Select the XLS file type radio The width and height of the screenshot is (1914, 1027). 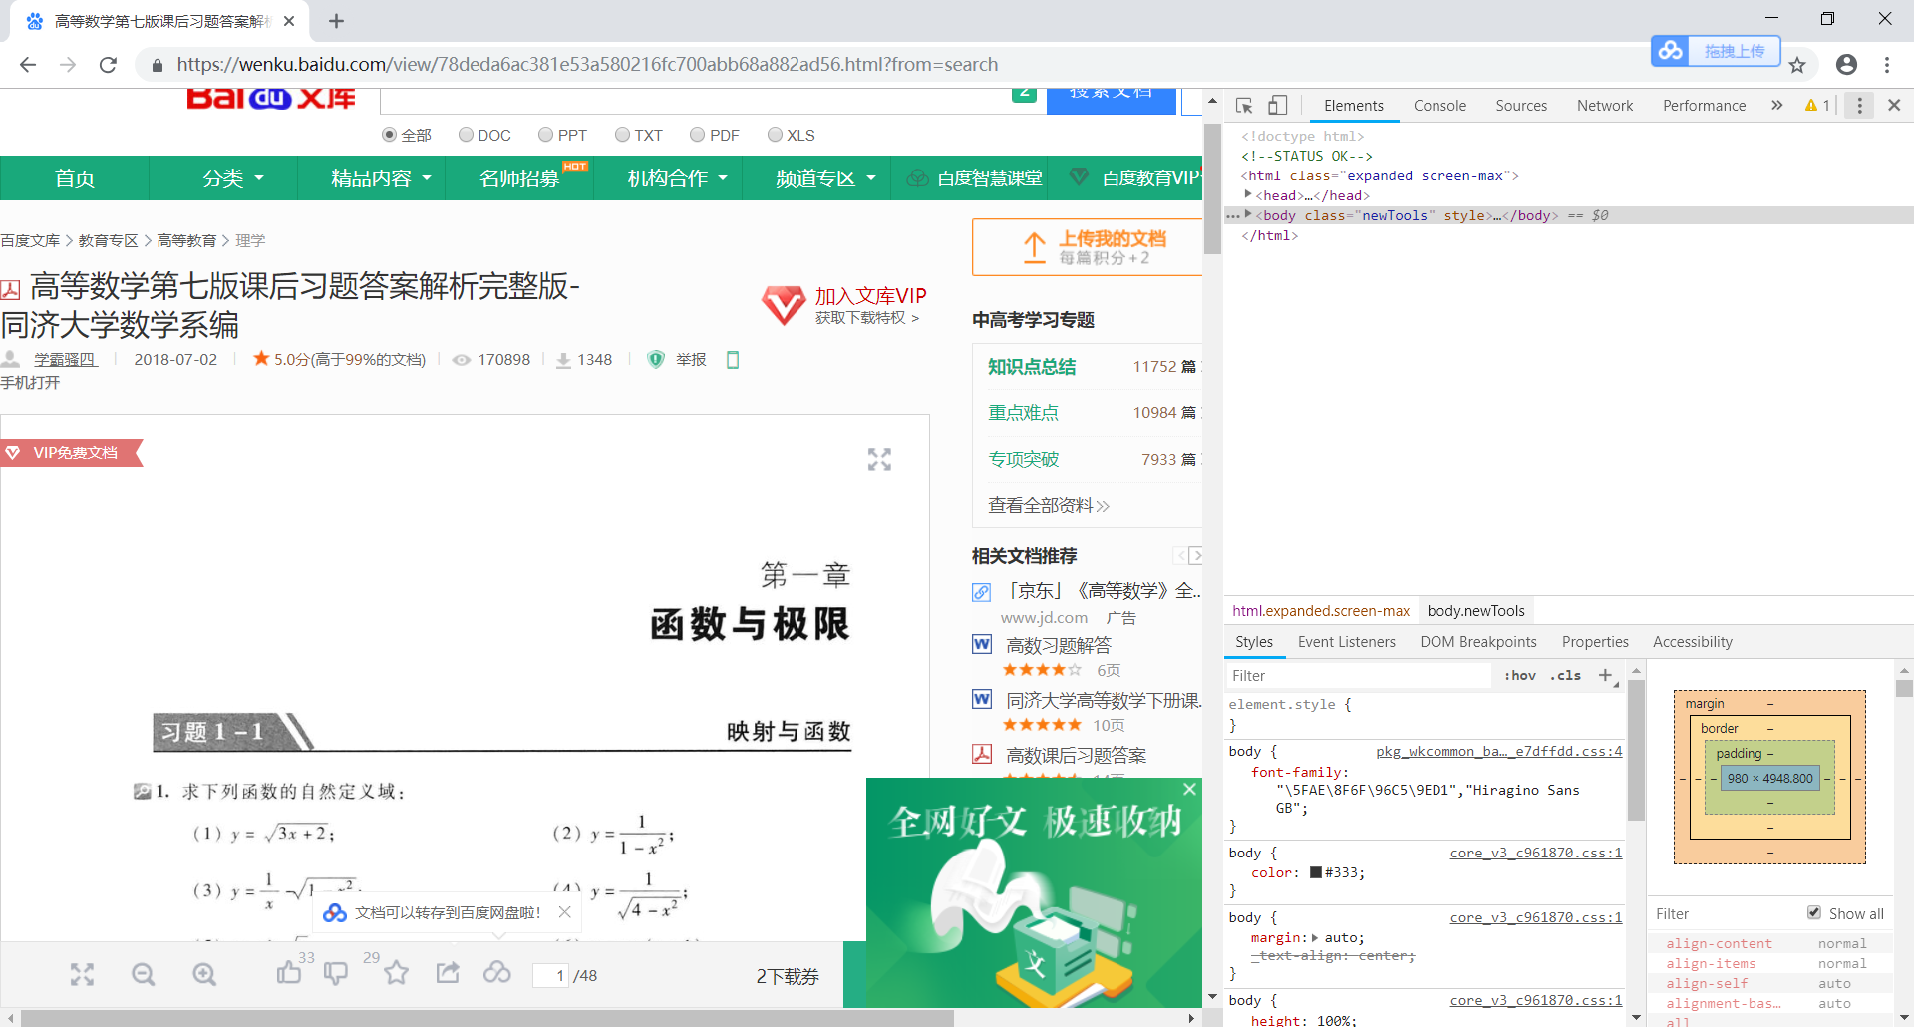(x=775, y=135)
